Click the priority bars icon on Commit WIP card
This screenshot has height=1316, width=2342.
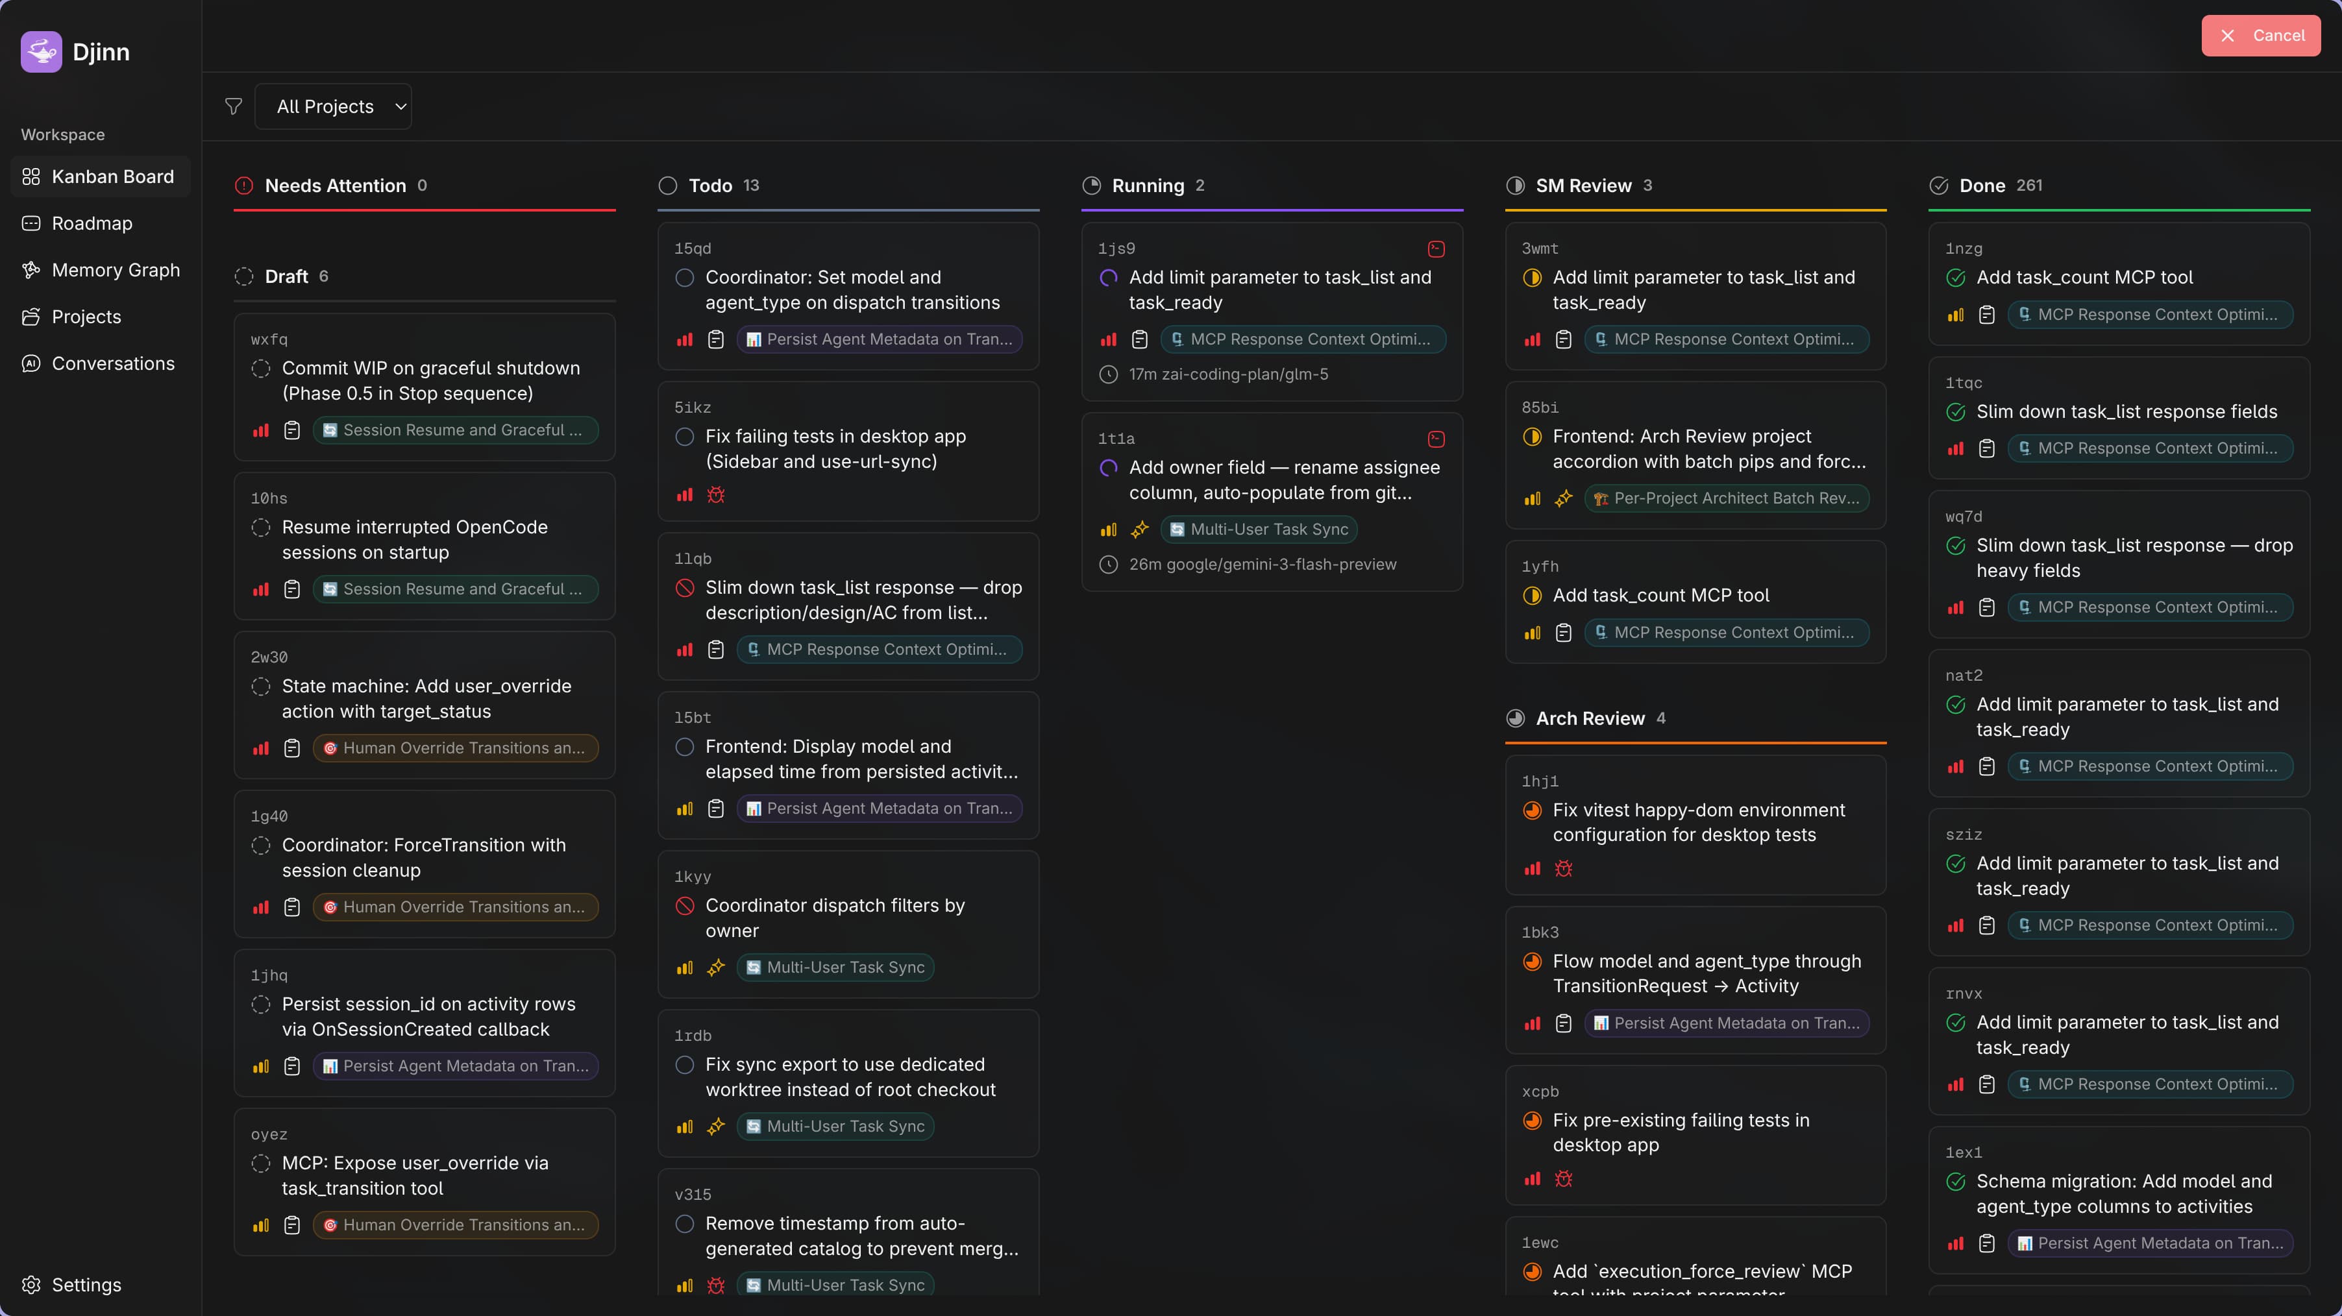tap(261, 430)
